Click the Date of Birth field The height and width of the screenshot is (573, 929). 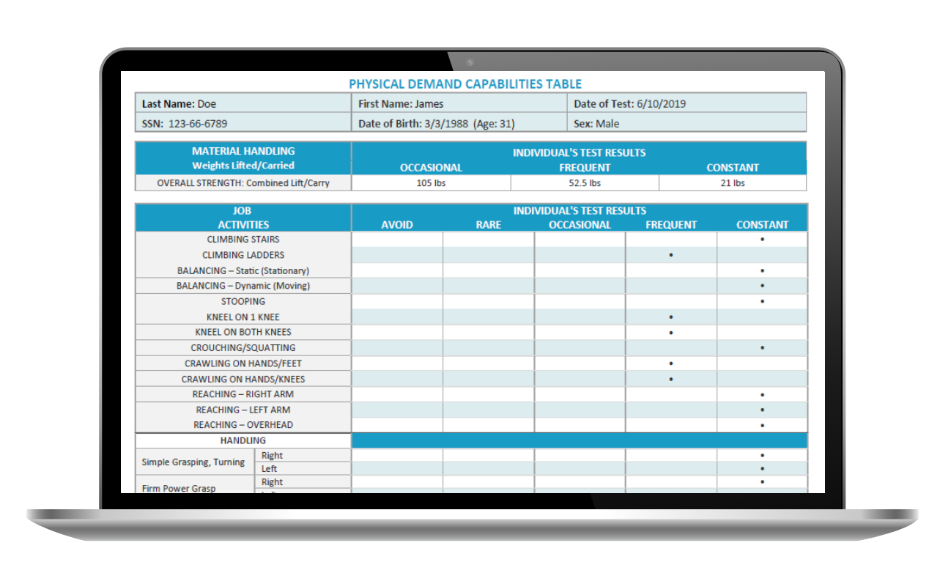pyautogui.click(x=460, y=124)
